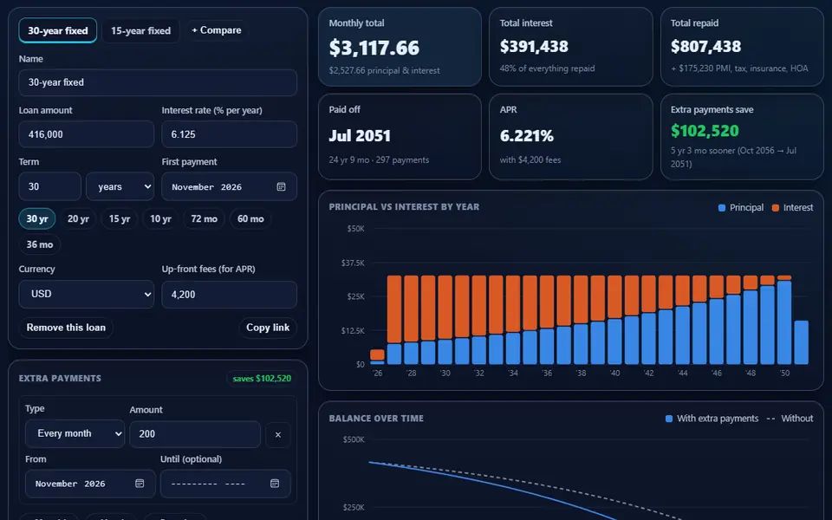This screenshot has width=832, height=520.
Task: Click the Interest rate field 6.125
Action: pos(229,134)
